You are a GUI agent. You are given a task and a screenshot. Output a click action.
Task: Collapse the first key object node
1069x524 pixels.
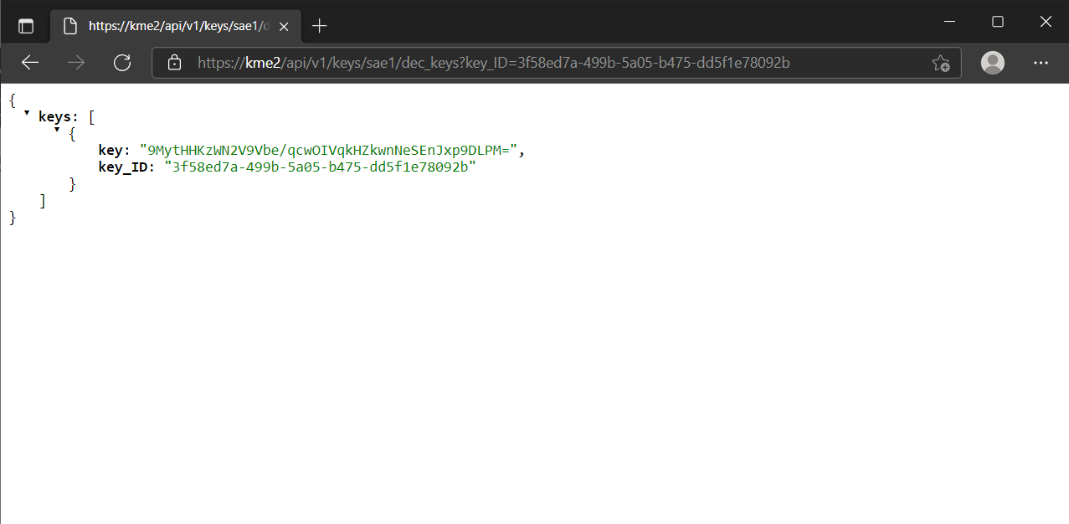pos(57,130)
